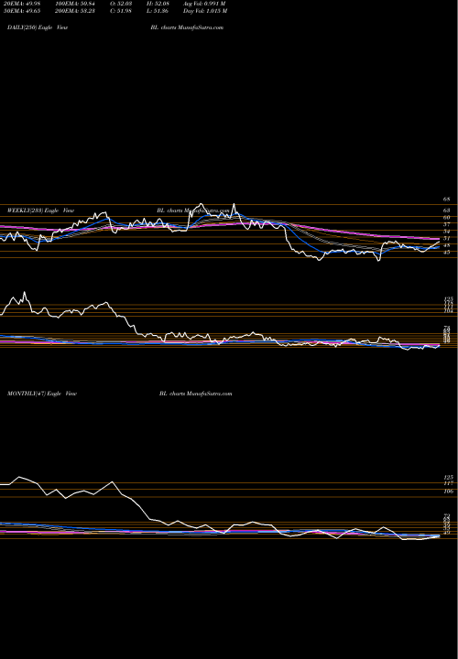Click 'BL charts MunafaSutra.com' on the monthly chart
The image size is (458, 659).
[195, 394]
